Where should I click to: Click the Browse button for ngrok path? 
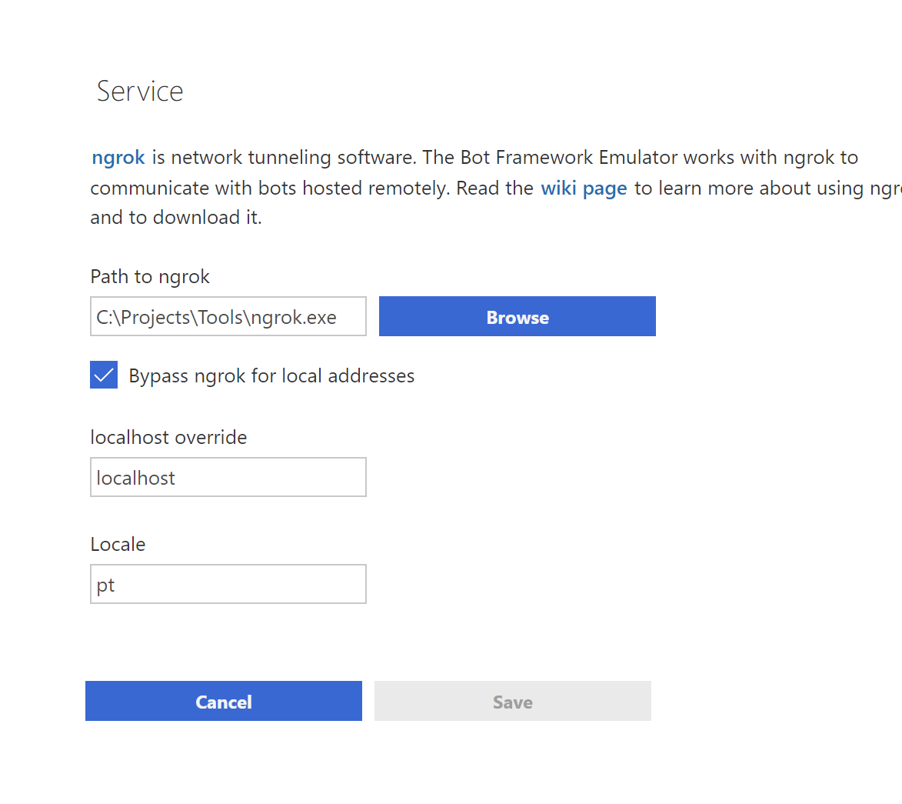[x=517, y=316]
